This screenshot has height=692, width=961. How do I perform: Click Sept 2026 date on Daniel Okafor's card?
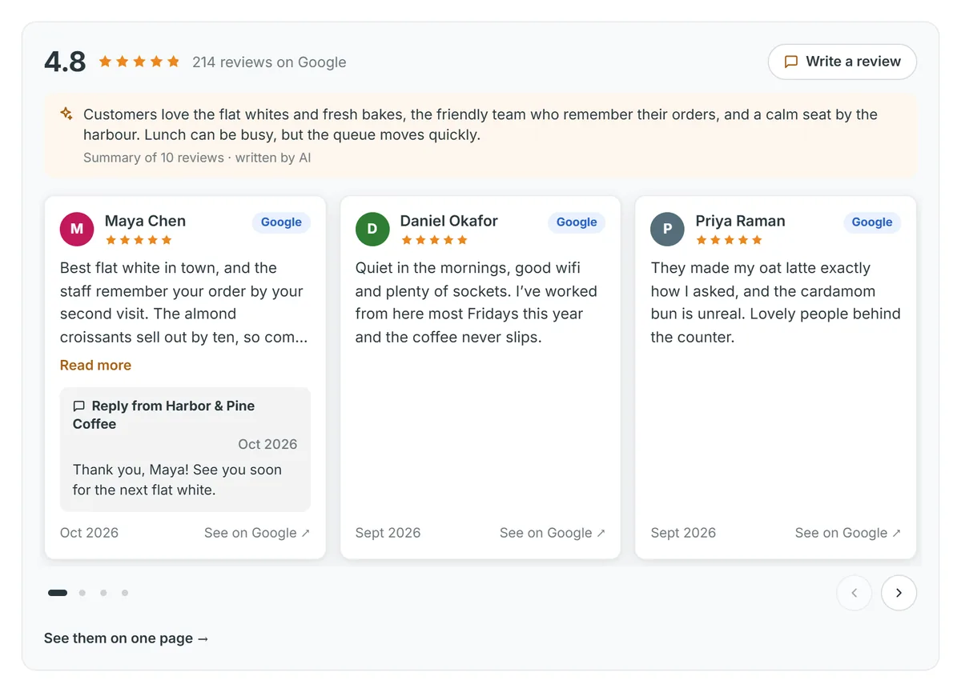click(388, 533)
